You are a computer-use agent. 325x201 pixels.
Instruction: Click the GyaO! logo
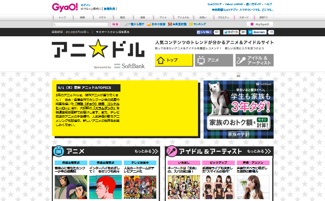pos(65,7)
